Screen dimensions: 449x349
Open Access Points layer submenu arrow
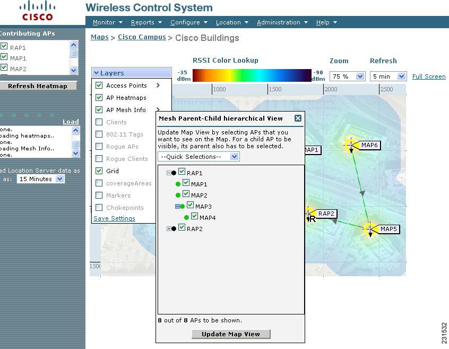tap(158, 85)
